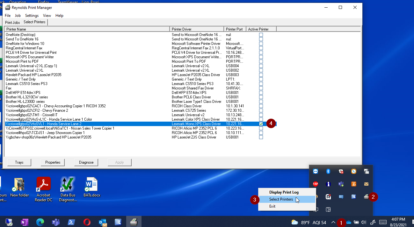Open TeamViewer from the system tray
The height and width of the screenshot is (227, 414).
(x=316, y=171)
